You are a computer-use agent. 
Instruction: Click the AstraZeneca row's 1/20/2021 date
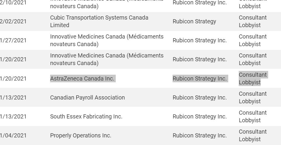tap(13, 78)
